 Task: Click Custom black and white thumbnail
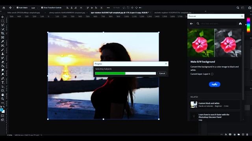[194, 105]
